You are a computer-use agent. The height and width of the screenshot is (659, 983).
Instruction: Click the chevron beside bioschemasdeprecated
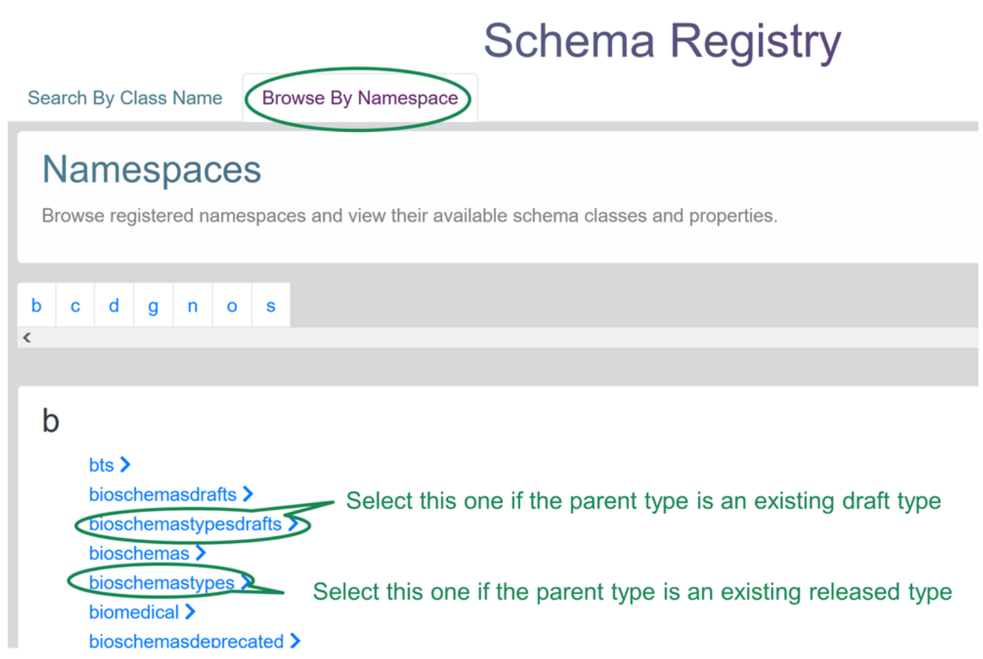296,641
